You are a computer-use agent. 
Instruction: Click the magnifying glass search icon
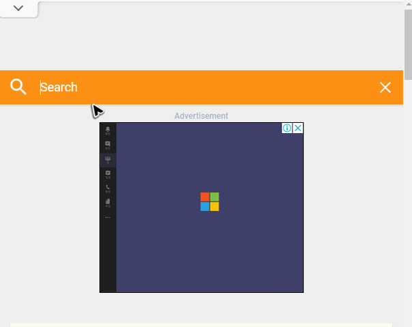tap(18, 87)
